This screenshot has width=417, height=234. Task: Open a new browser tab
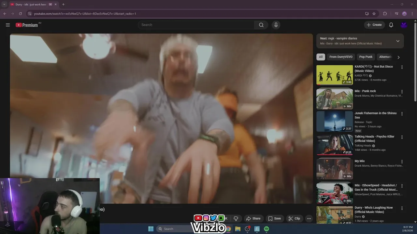coord(63,5)
